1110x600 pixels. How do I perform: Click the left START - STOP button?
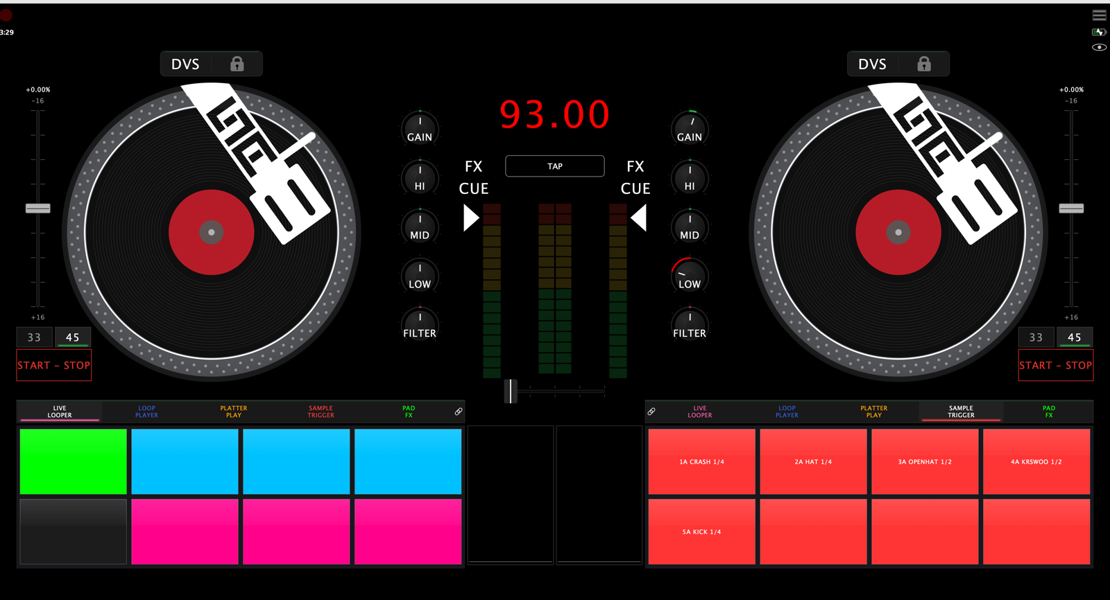[54, 365]
